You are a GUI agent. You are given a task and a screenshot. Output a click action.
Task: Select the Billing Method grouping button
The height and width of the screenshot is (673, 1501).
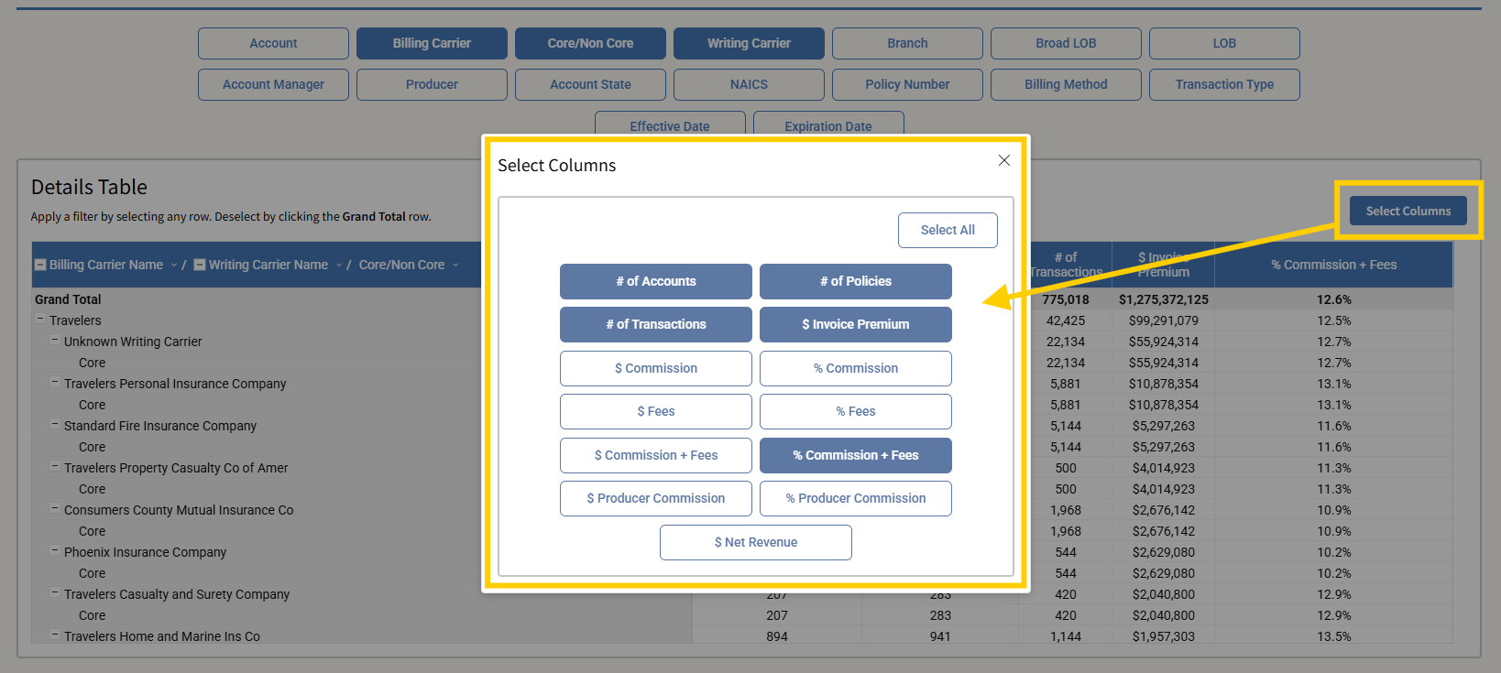(x=1066, y=84)
